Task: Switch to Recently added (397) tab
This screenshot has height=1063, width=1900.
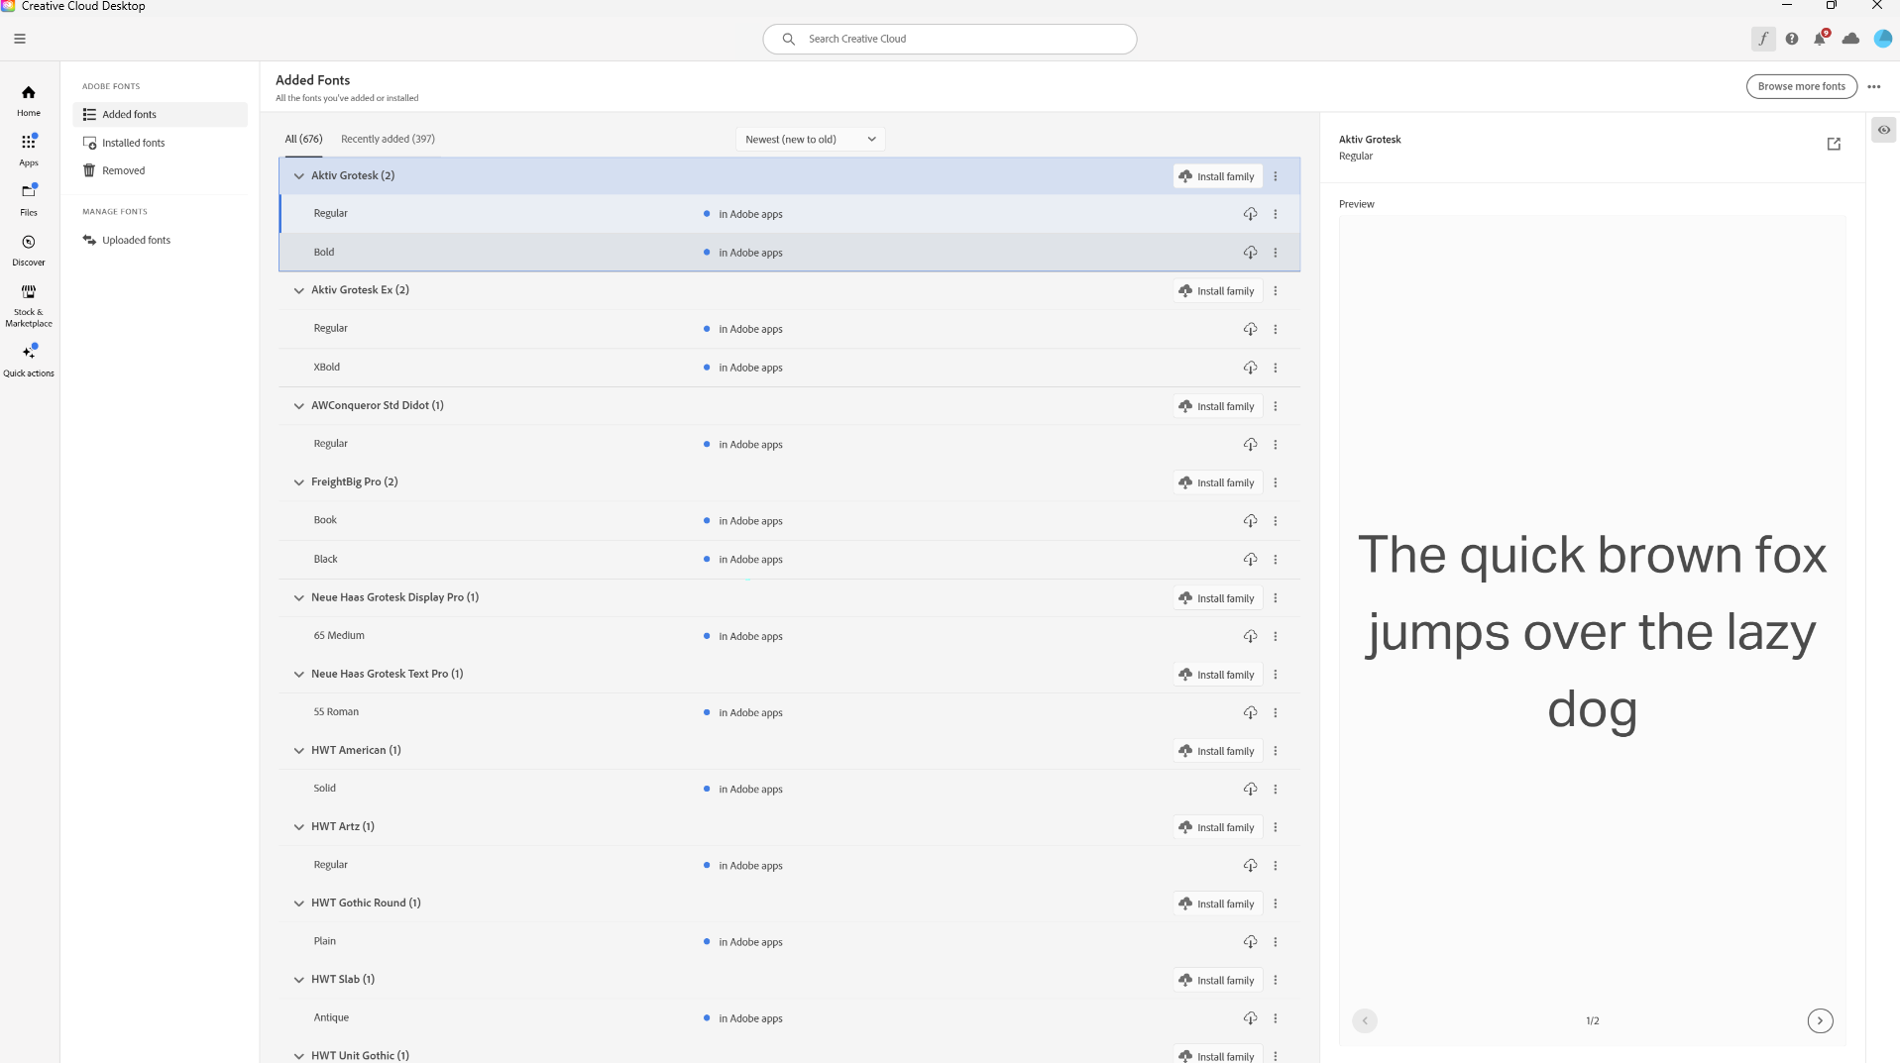Action: click(388, 139)
